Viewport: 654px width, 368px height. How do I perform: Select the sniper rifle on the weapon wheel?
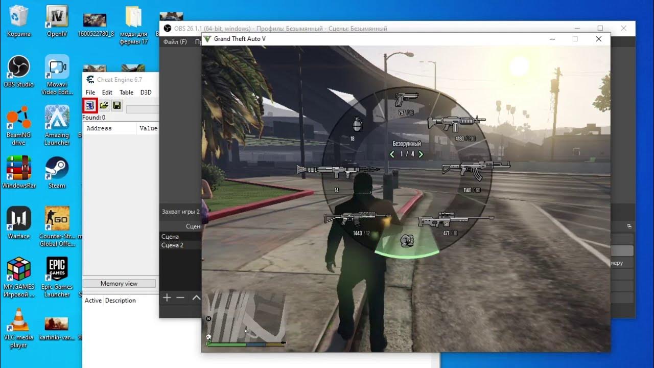(x=456, y=221)
